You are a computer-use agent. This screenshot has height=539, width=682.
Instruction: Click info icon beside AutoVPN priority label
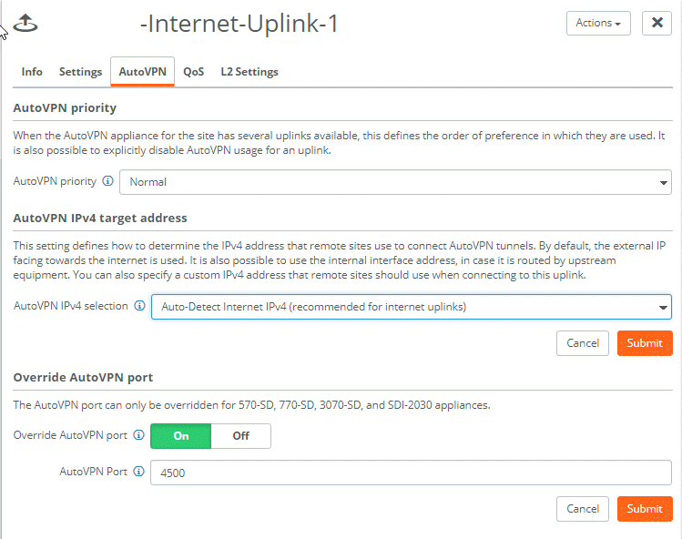[107, 181]
